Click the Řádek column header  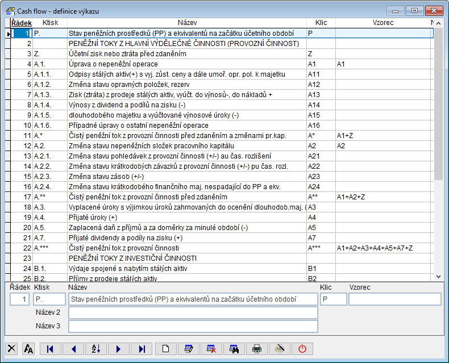tap(21, 23)
